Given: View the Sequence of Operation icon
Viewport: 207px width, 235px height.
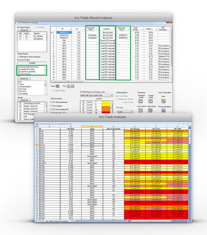Looking at the screenshot, I should 163,101.
